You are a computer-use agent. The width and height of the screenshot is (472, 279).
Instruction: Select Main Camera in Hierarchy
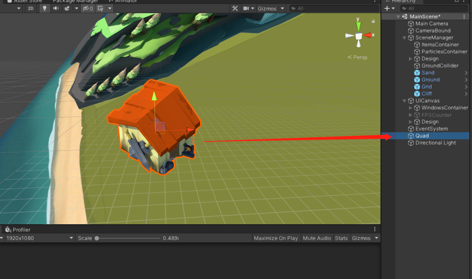point(432,24)
